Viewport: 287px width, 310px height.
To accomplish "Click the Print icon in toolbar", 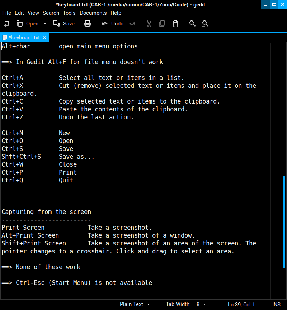I will pyautogui.click(x=88, y=24).
